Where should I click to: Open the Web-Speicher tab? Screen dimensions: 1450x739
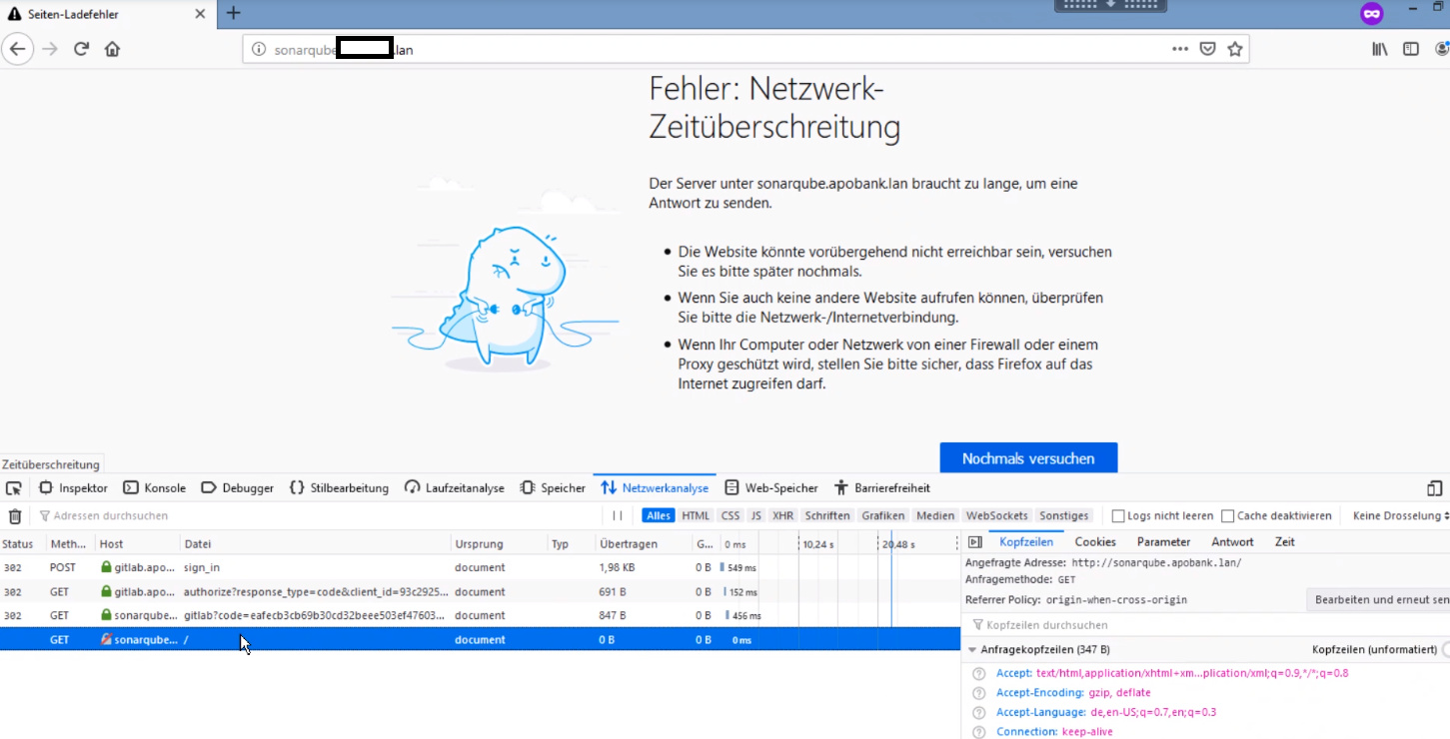(x=770, y=488)
